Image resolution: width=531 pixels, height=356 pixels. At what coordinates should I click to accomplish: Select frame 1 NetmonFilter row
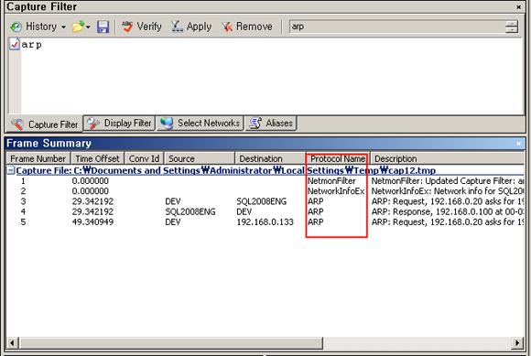(265, 181)
